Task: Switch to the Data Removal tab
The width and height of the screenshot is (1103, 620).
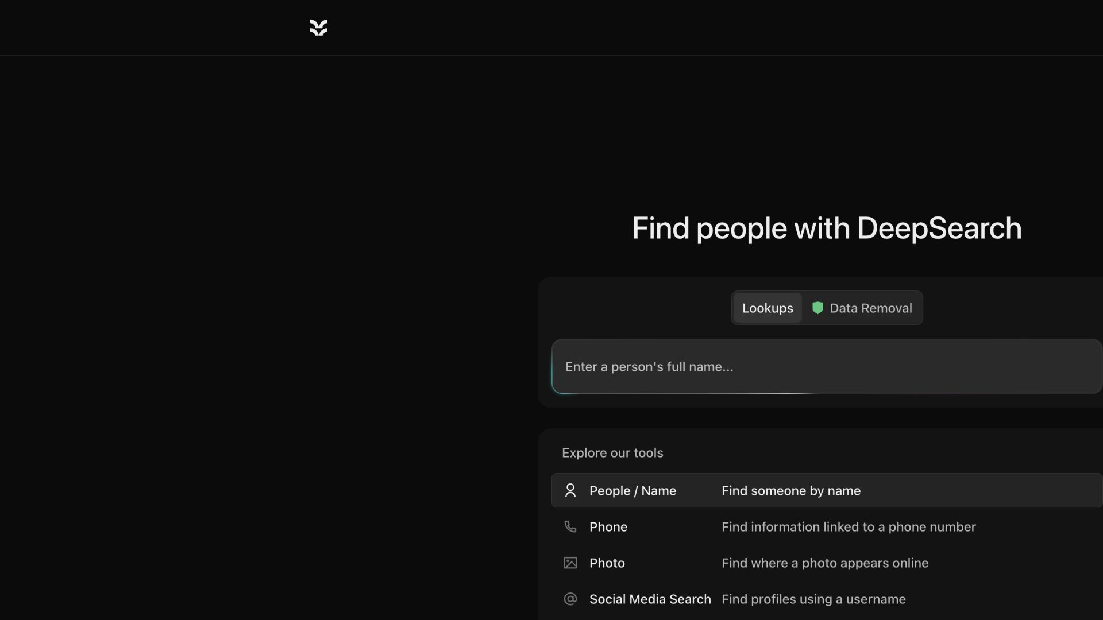Action: coord(862,308)
